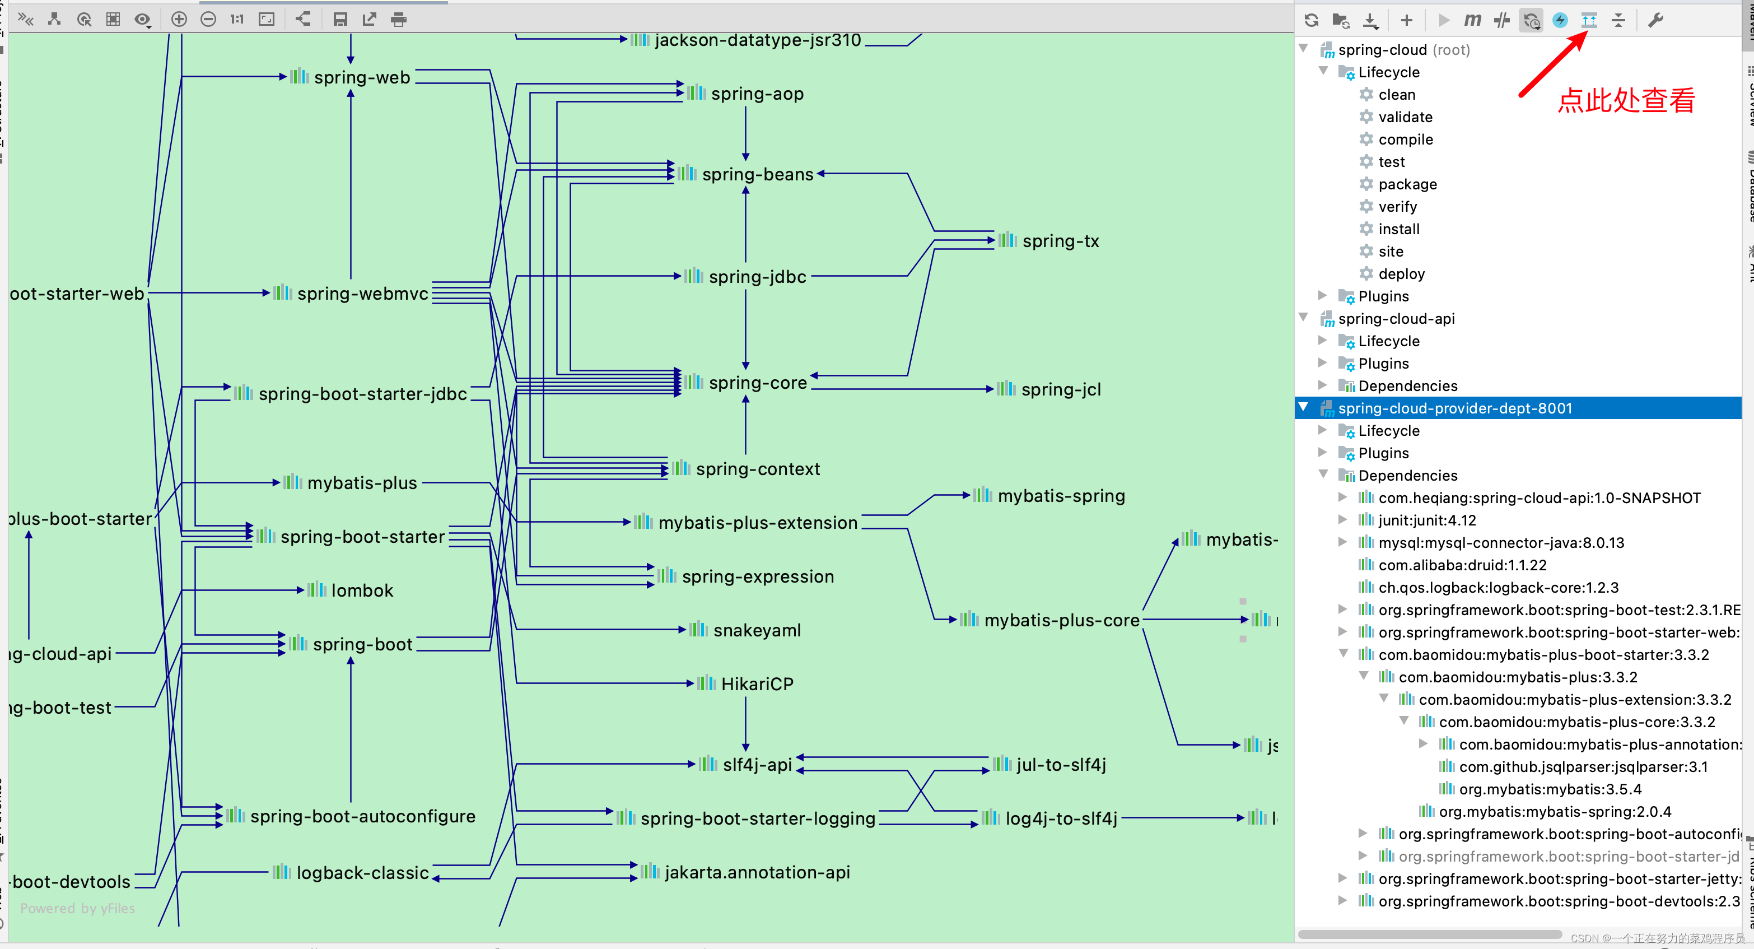The image size is (1754, 949).
Task: Expand Plugins under spring-cloud root
Action: coord(1323,296)
